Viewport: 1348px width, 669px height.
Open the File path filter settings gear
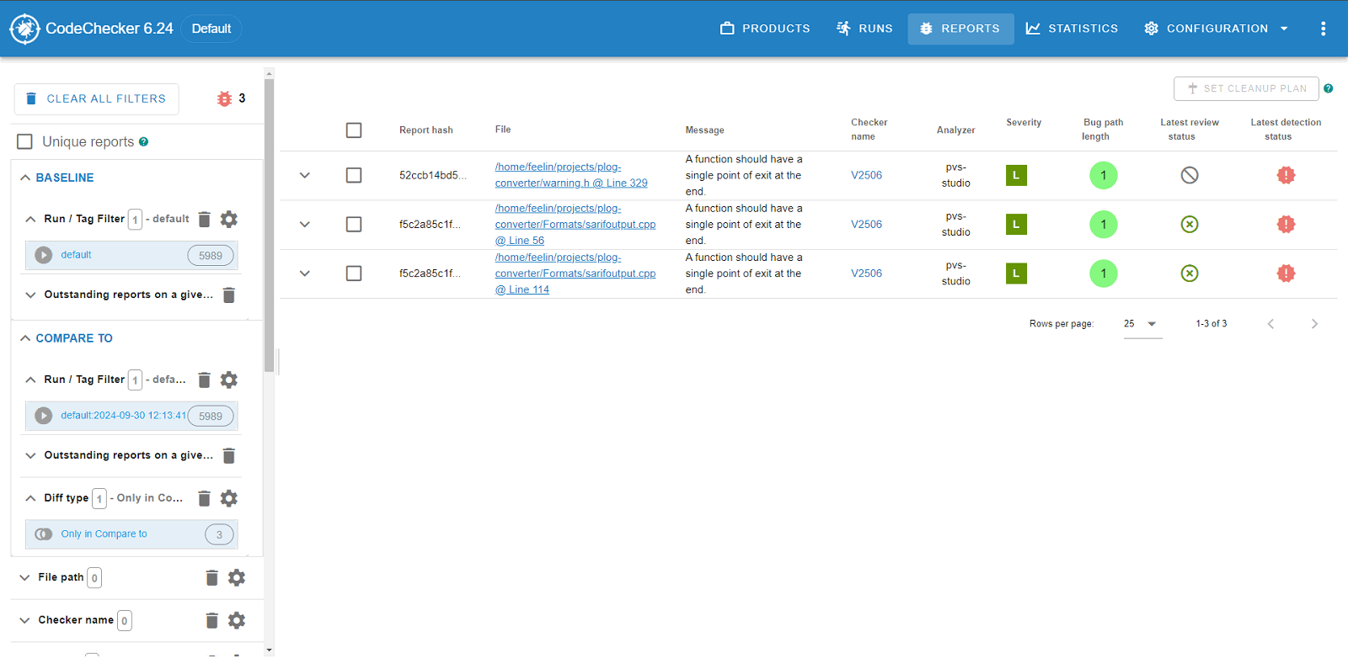pos(237,578)
